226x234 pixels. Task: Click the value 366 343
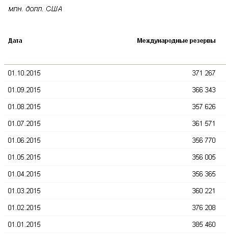(204, 90)
